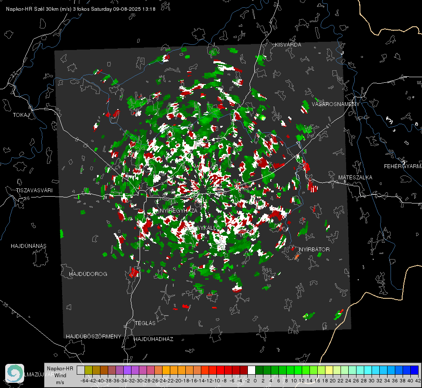Click the HAJDÚNÁNÁS label
The width and height of the screenshot is (422, 388).
click(28, 246)
